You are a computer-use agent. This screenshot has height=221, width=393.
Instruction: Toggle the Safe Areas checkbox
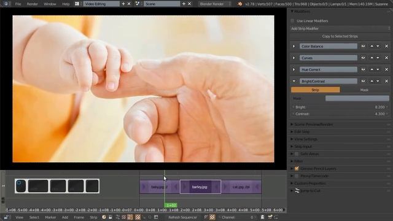pos(297,154)
